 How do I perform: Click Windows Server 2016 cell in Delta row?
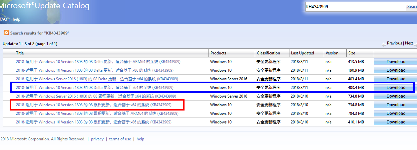(229, 79)
